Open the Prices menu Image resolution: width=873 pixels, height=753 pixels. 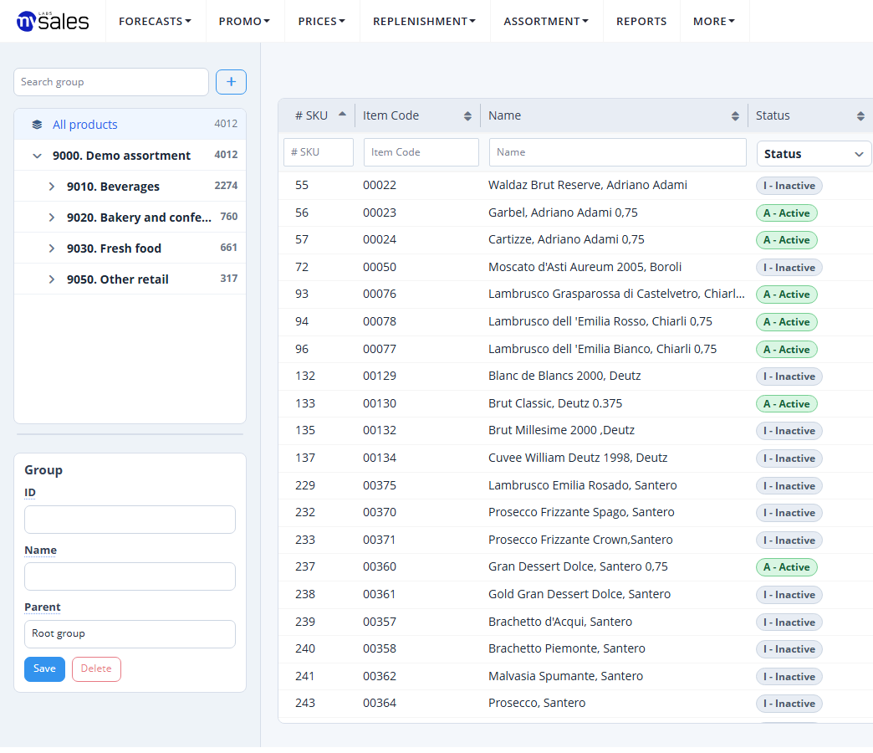[321, 21]
